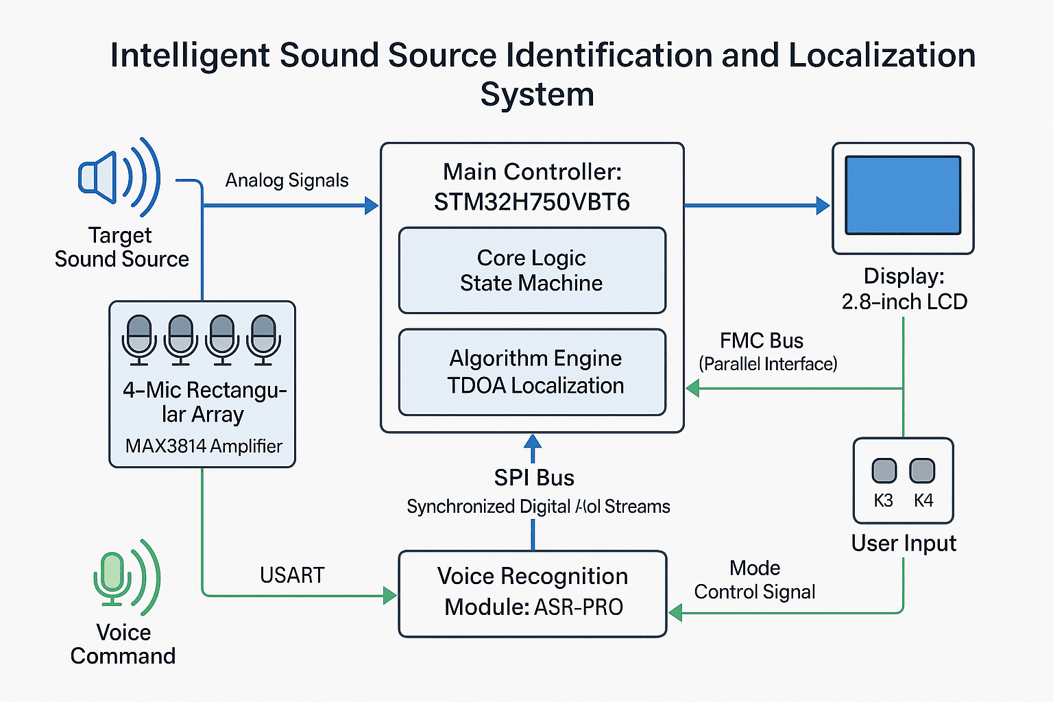Click the 'MAX3814 Amplifier' text
1053x702 pixels.
(x=204, y=446)
